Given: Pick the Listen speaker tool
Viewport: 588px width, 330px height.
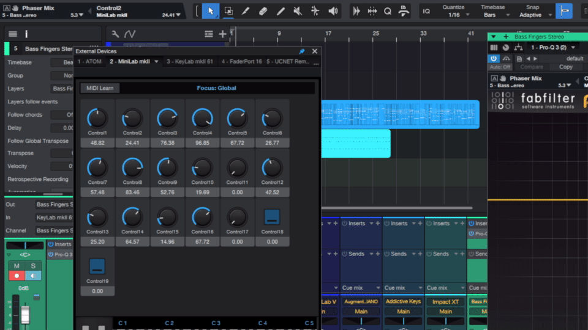Looking at the screenshot, I should point(333,11).
